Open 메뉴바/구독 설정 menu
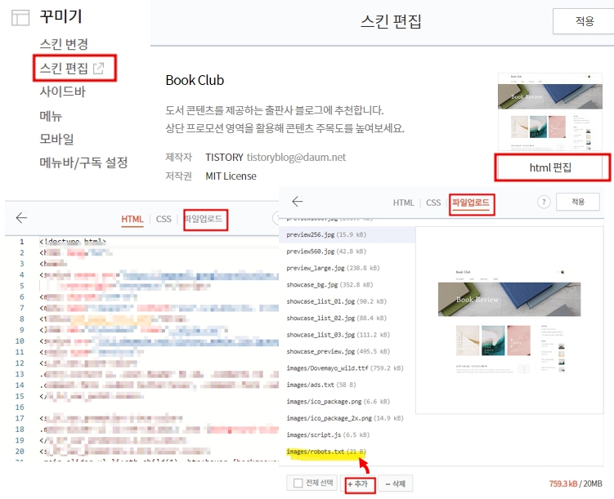Screen dimensions: 614x499 pos(83,163)
